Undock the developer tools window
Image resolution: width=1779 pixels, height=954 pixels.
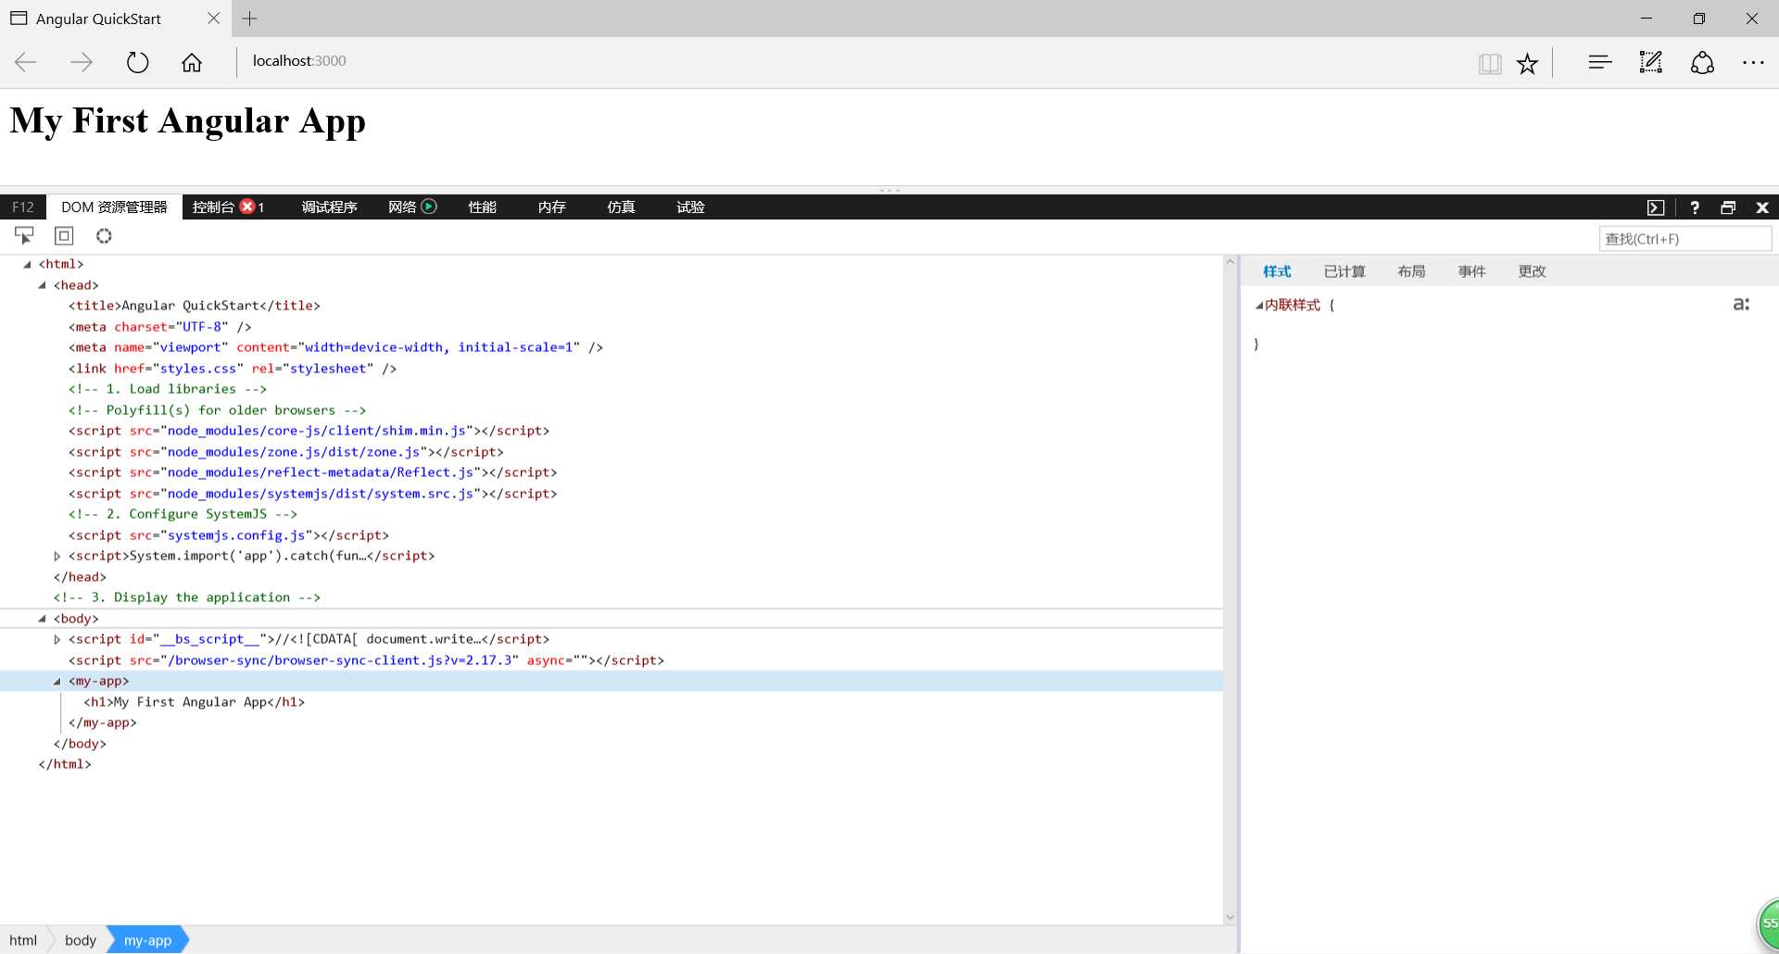(x=1728, y=207)
